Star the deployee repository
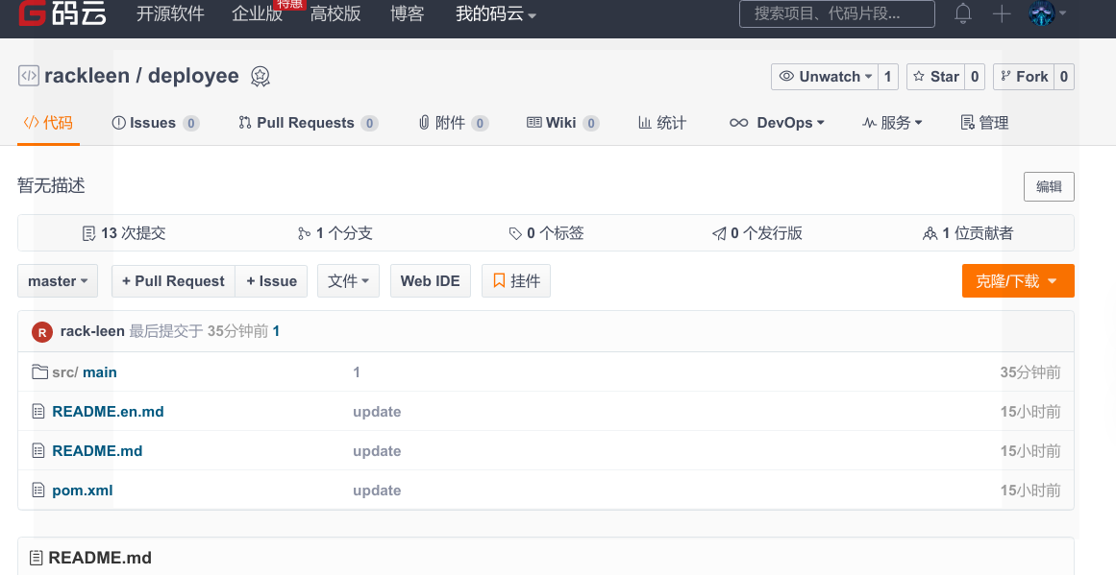Screen dimensions: 1116x575 click(x=935, y=77)
